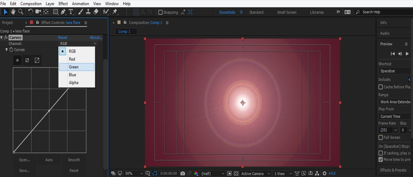Choose Green in the channel list
This screenshot has height=177, width=413.
[x=77, y=67]
